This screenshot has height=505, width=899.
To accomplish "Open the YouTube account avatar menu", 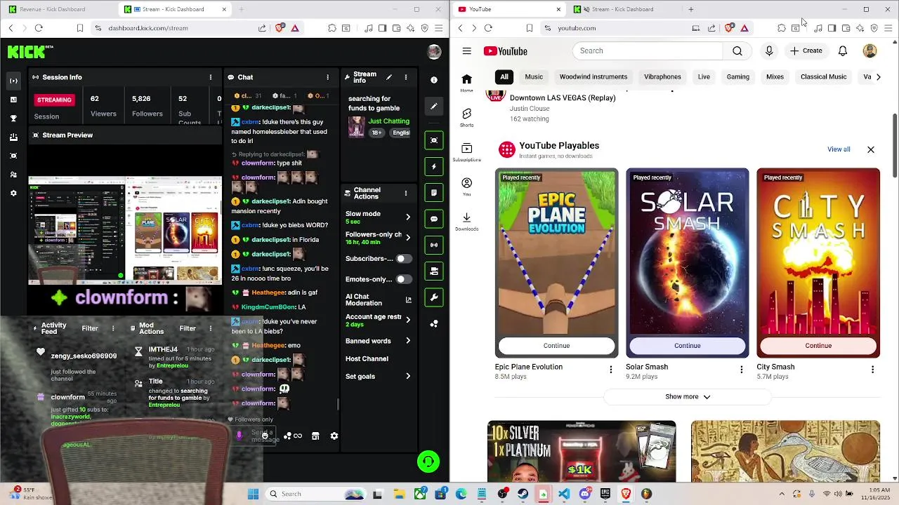I will tap(870, 50).
